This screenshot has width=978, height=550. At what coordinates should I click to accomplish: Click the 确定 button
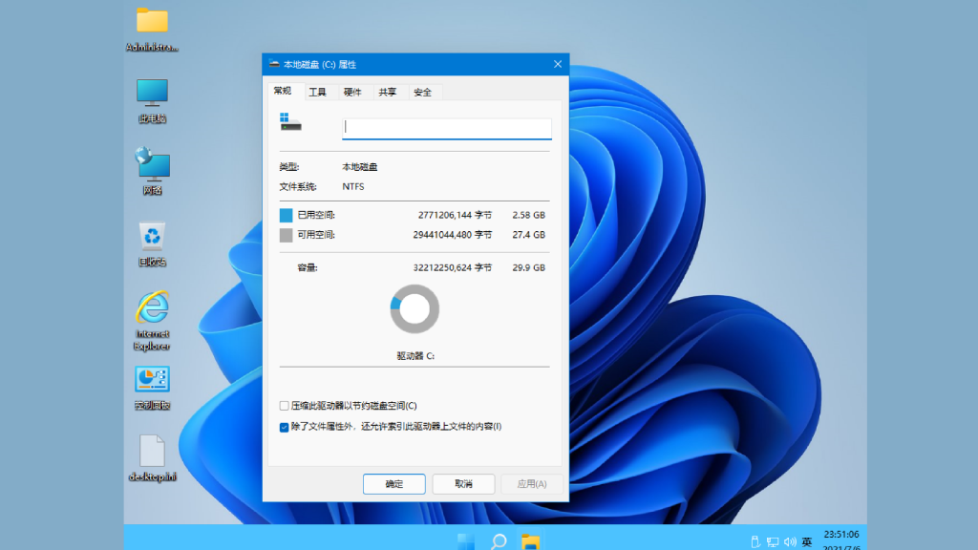tap(394, 484)
